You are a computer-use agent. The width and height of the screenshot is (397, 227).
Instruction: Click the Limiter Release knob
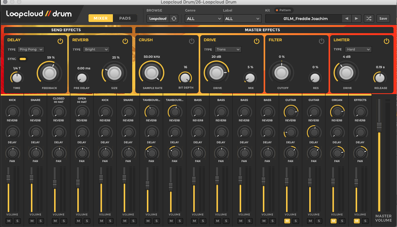pyautogui.click(x=380, y=78)
